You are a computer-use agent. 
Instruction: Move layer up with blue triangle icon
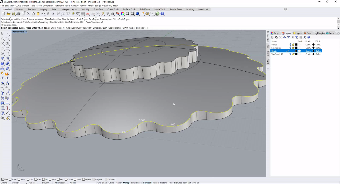pos(284,37)
